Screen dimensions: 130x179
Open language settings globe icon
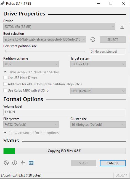point(6,163)
